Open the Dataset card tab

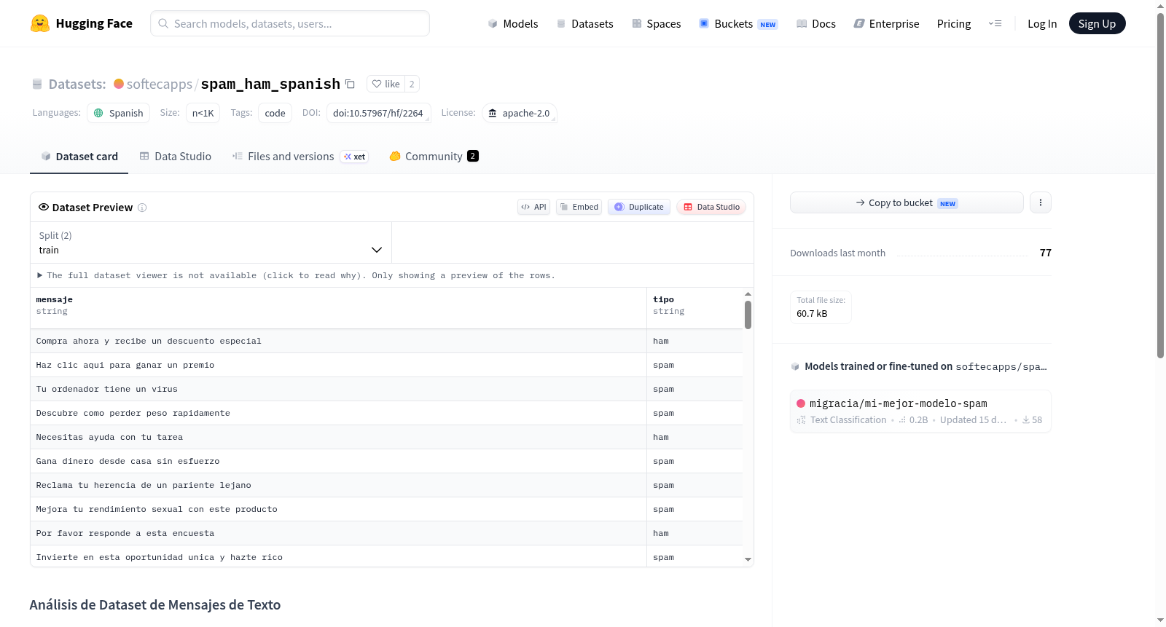[x=79, y=156]
